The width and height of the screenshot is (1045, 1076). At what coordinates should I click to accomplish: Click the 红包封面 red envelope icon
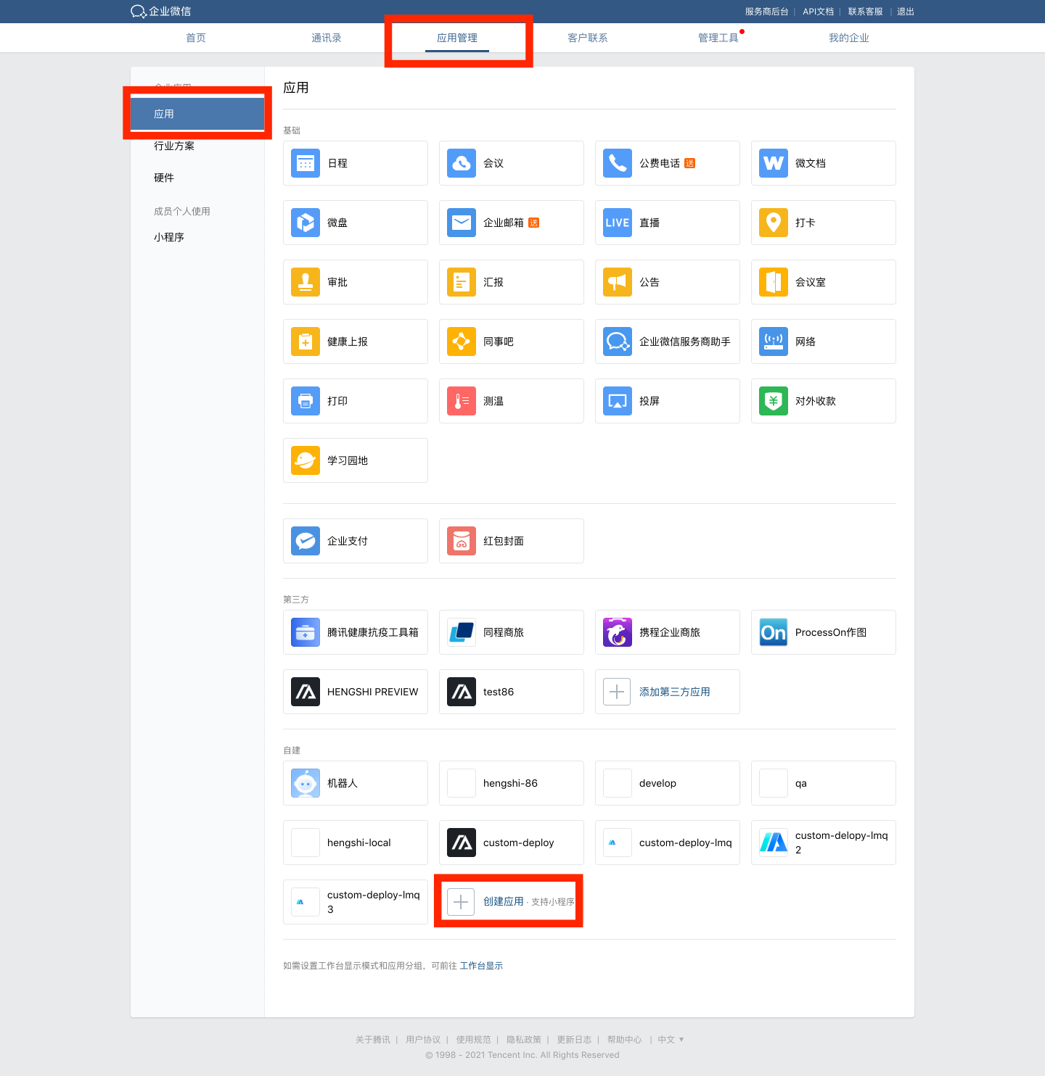462,541
